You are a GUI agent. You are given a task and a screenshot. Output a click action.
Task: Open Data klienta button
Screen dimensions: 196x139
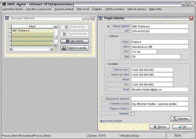[x=75, y=41]
